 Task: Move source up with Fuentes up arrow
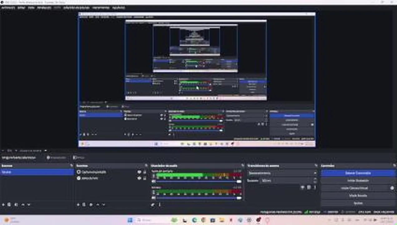tap(97, 205)
